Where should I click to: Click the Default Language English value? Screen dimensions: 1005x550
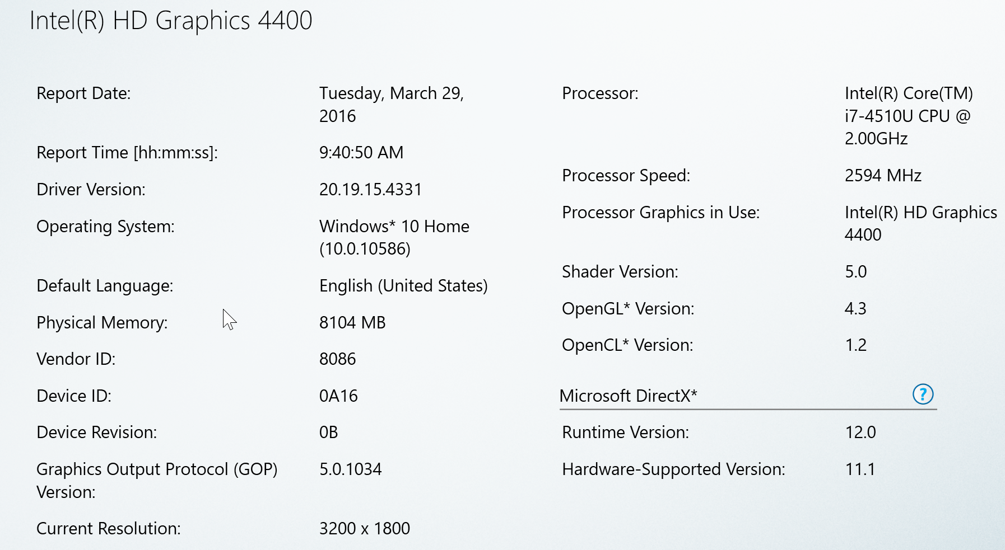pos(403,286)
